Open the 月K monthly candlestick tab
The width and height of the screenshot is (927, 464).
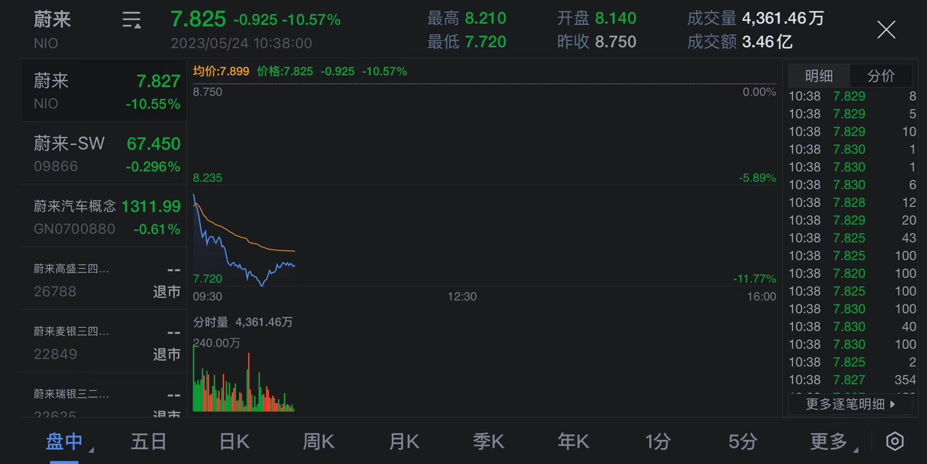pos(404,441)
